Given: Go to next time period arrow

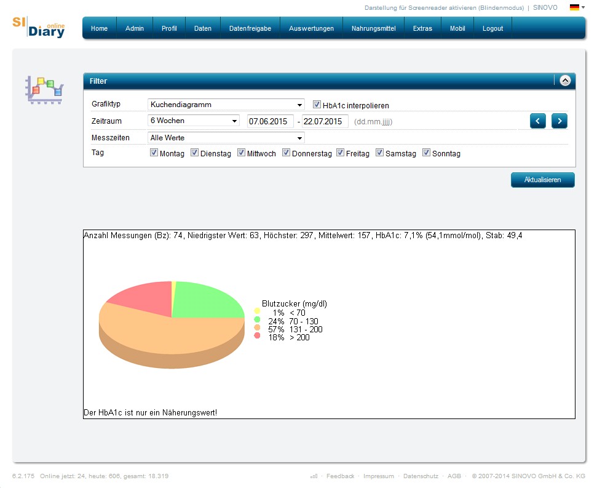Looking at the screenshot, I should (x=559, y=121).
